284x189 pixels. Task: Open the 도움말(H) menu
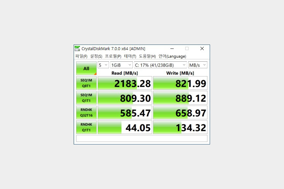tap(147, 56)
